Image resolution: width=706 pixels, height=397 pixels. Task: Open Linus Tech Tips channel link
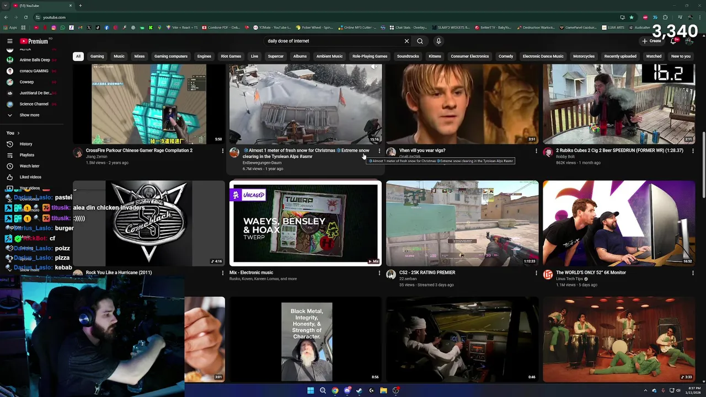569,278
